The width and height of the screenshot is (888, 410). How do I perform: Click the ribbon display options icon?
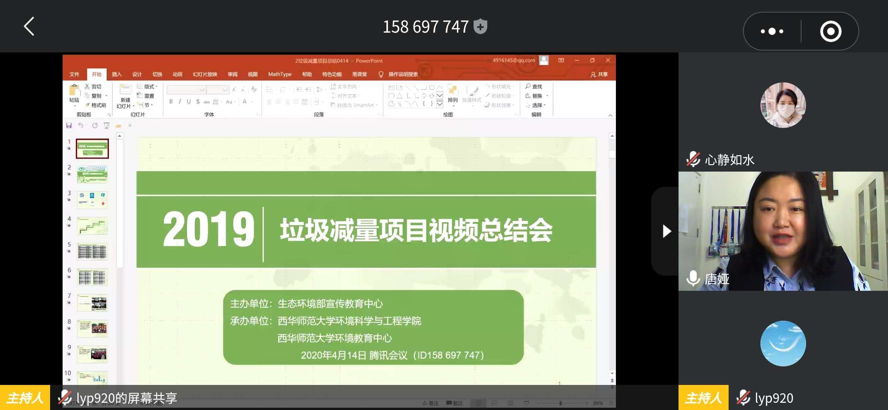pos(561,60)
